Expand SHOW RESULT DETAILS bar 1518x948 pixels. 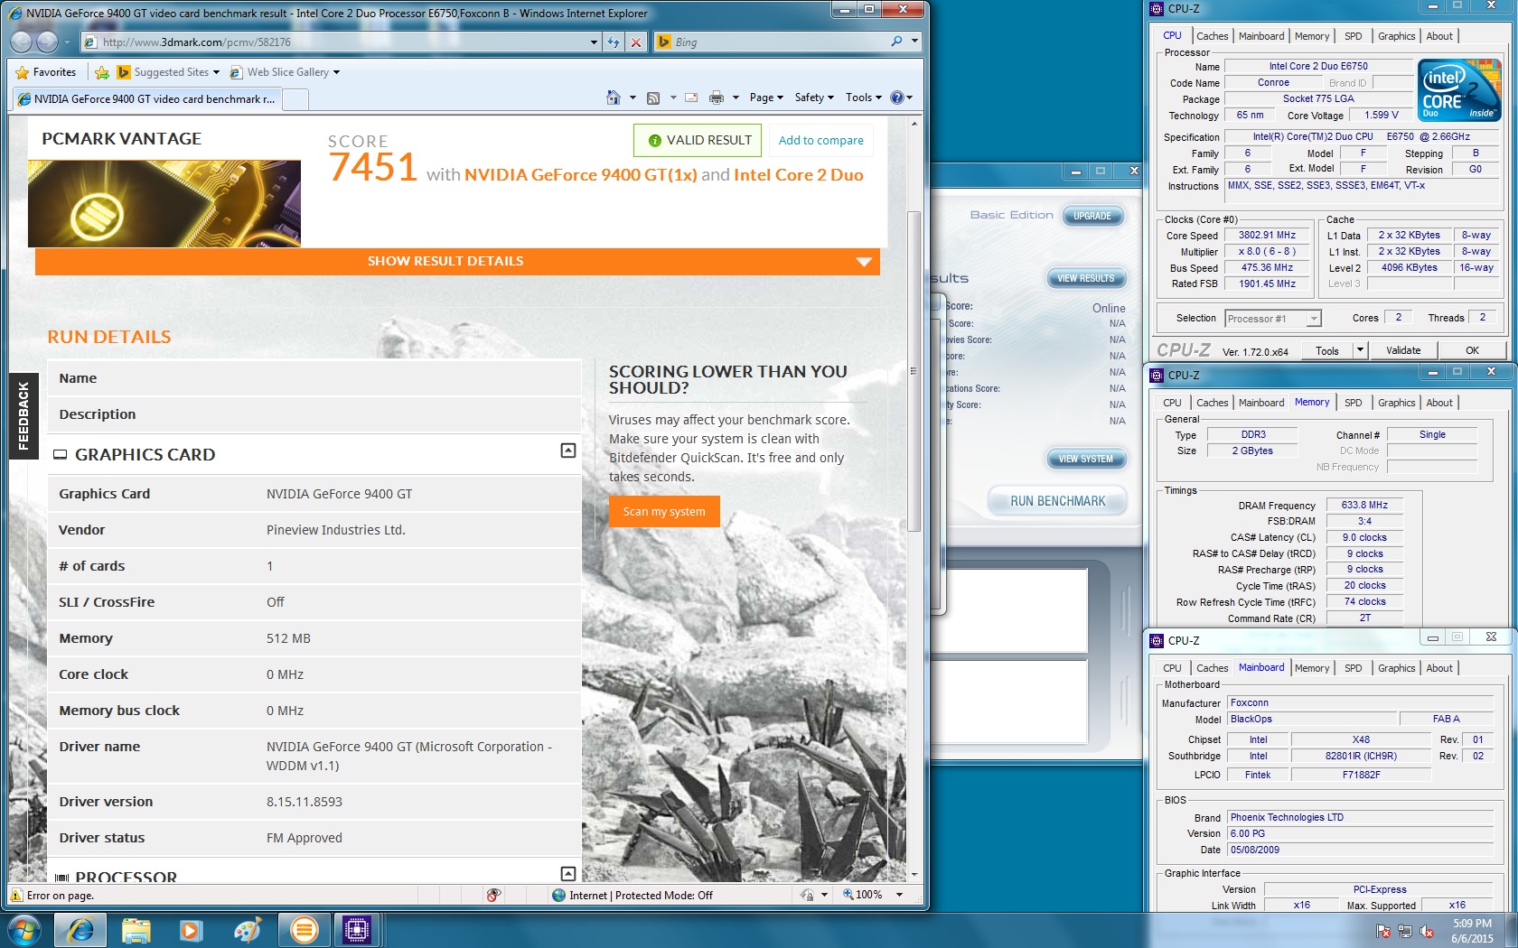click(x=457, y=261)
